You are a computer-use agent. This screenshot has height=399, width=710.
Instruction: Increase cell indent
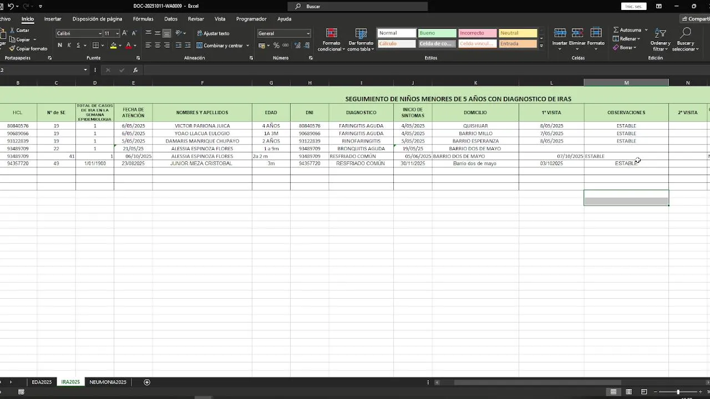(187, 45)
